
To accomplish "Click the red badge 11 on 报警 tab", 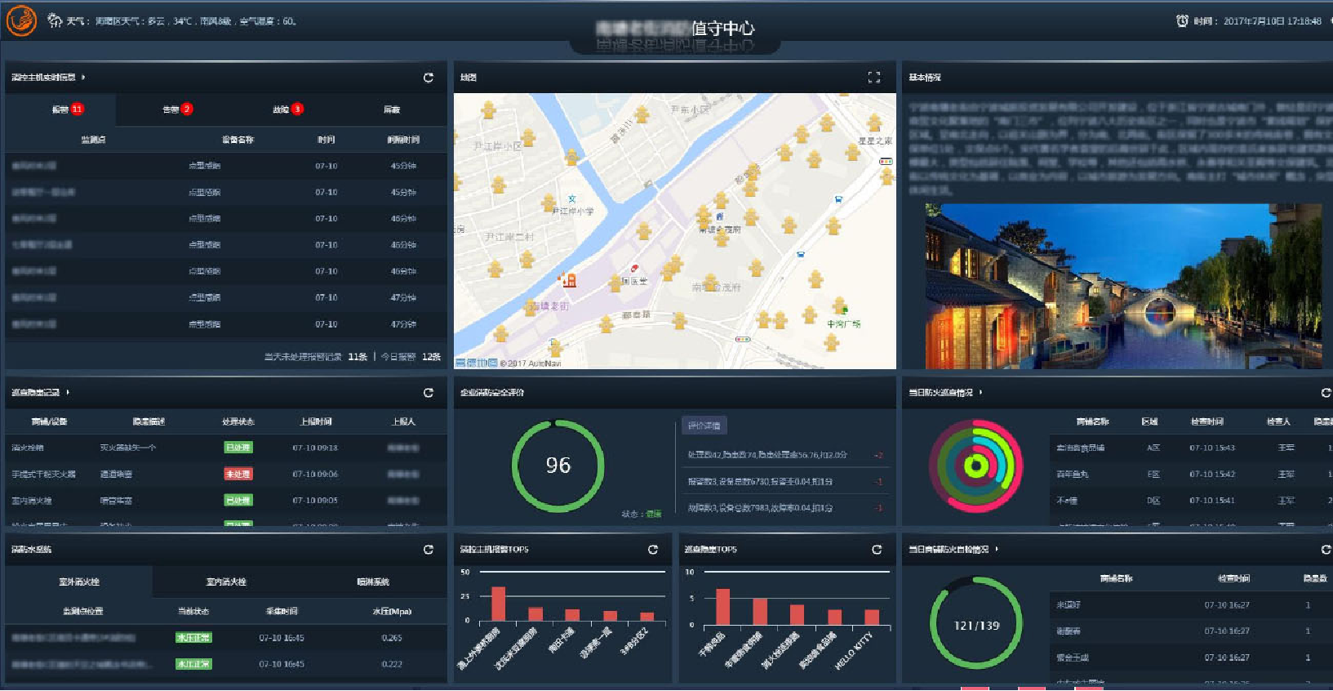I will (x=77, y=109).
